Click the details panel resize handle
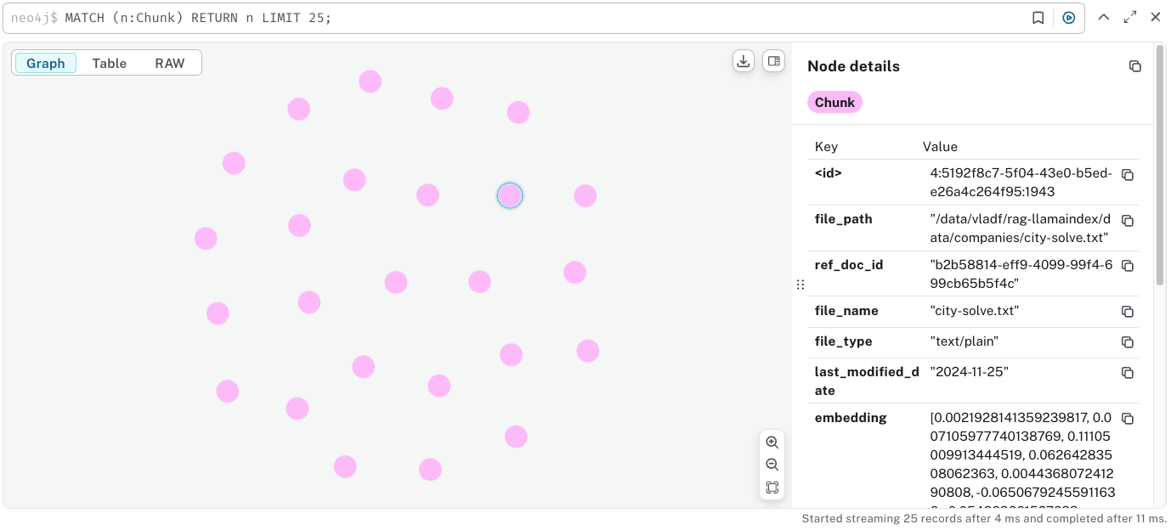This screenshot has height=530, width=1171. (800, 285)
